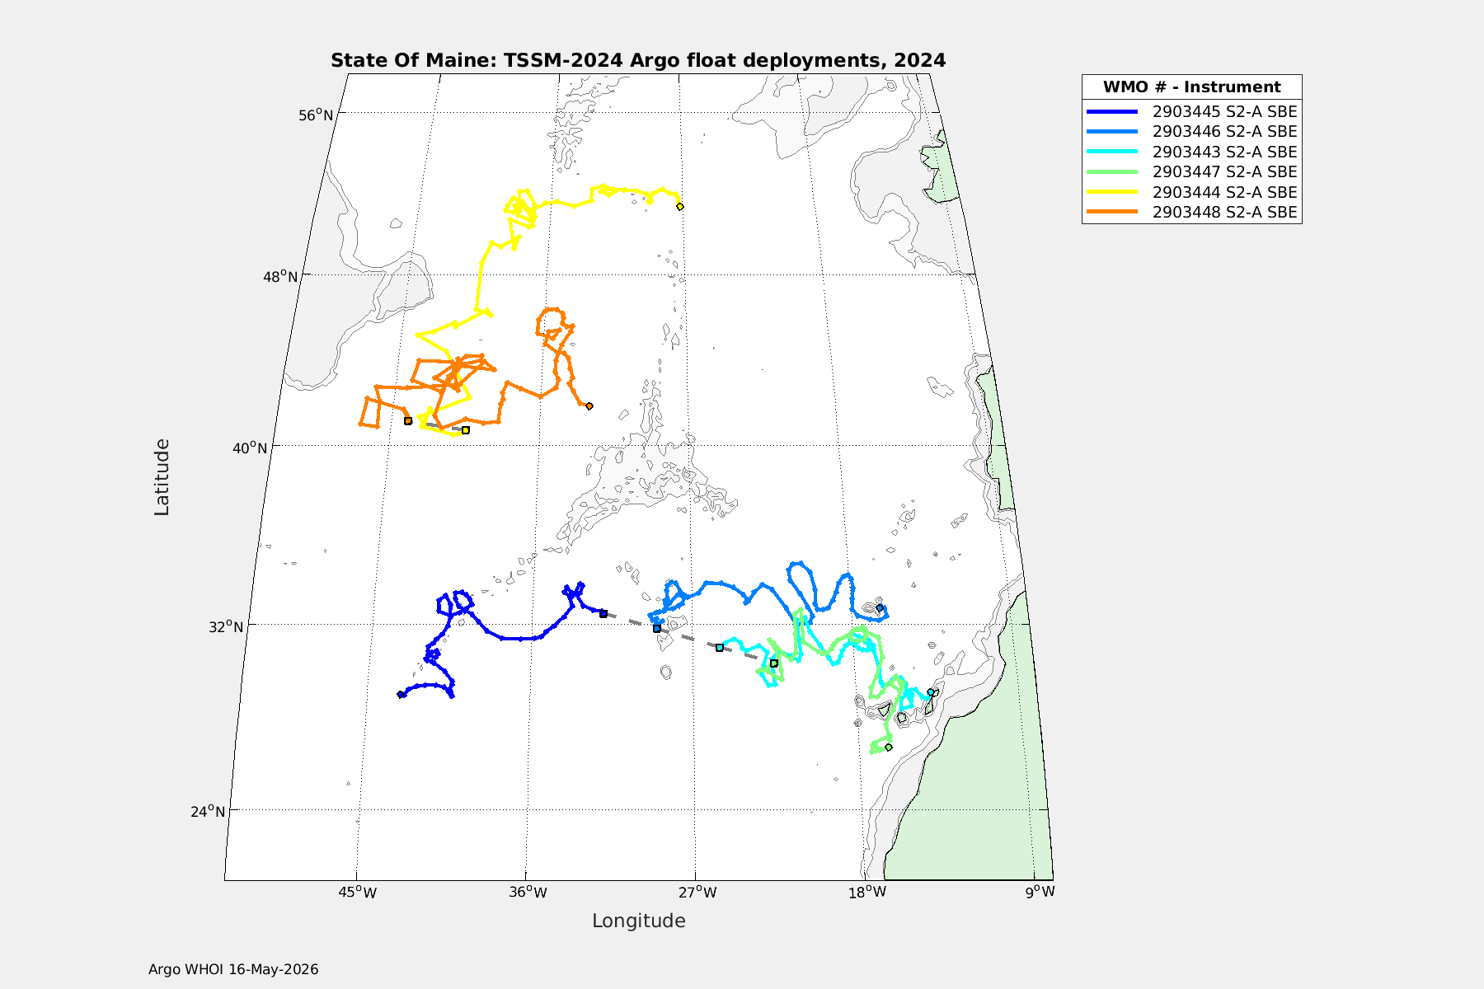Click the orange float's square deployment marker
The width and height of the screenshot is (1484, 989).
pos(408,421)
